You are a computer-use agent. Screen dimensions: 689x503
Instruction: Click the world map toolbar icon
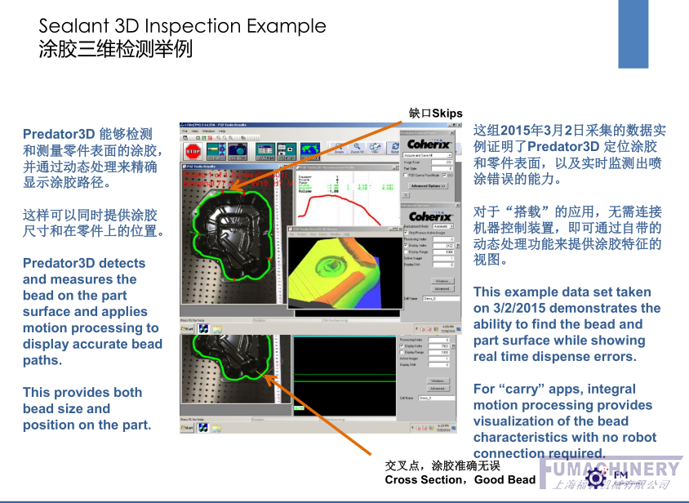pyautogui.click(x=309, y=150)
